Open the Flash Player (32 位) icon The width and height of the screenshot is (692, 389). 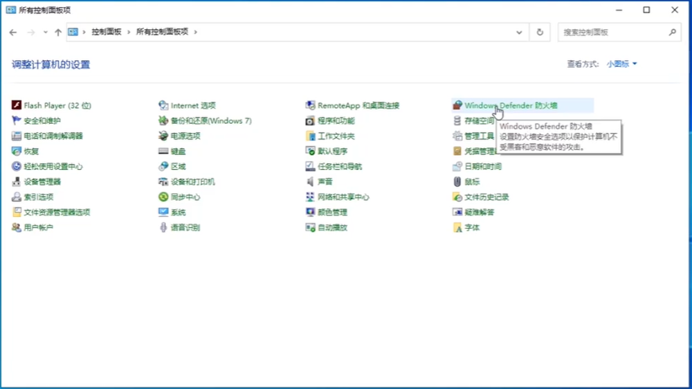[x=17, y=106]
